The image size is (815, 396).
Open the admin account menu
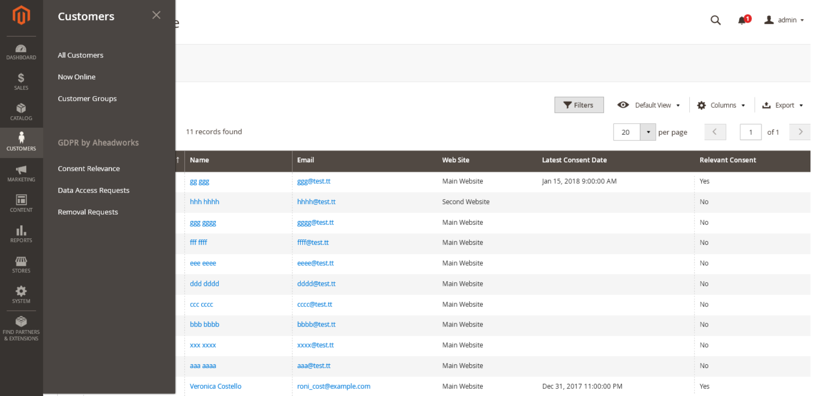click(784, 20)
